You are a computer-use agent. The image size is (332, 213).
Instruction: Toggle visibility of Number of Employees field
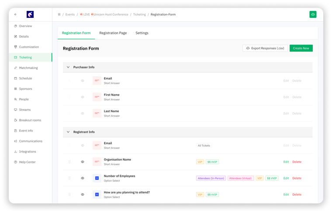tap(83, 178)
